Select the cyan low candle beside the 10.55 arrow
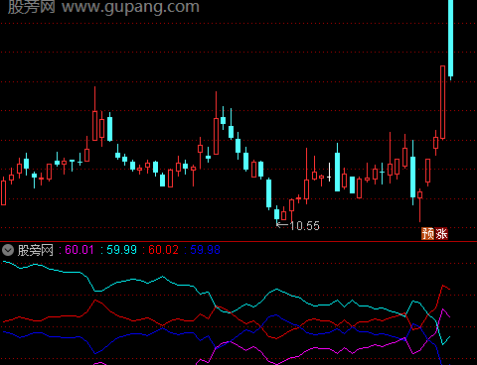Viewport: 477px width, 365px height. point(277,214)
